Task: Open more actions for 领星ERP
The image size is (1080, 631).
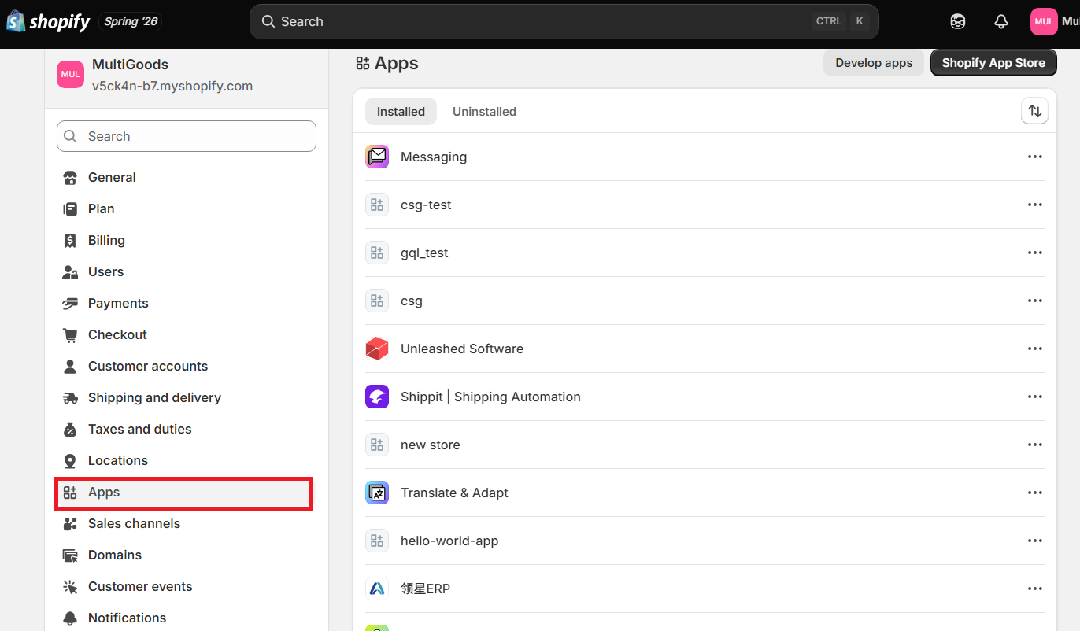Action: point(1034,589)
